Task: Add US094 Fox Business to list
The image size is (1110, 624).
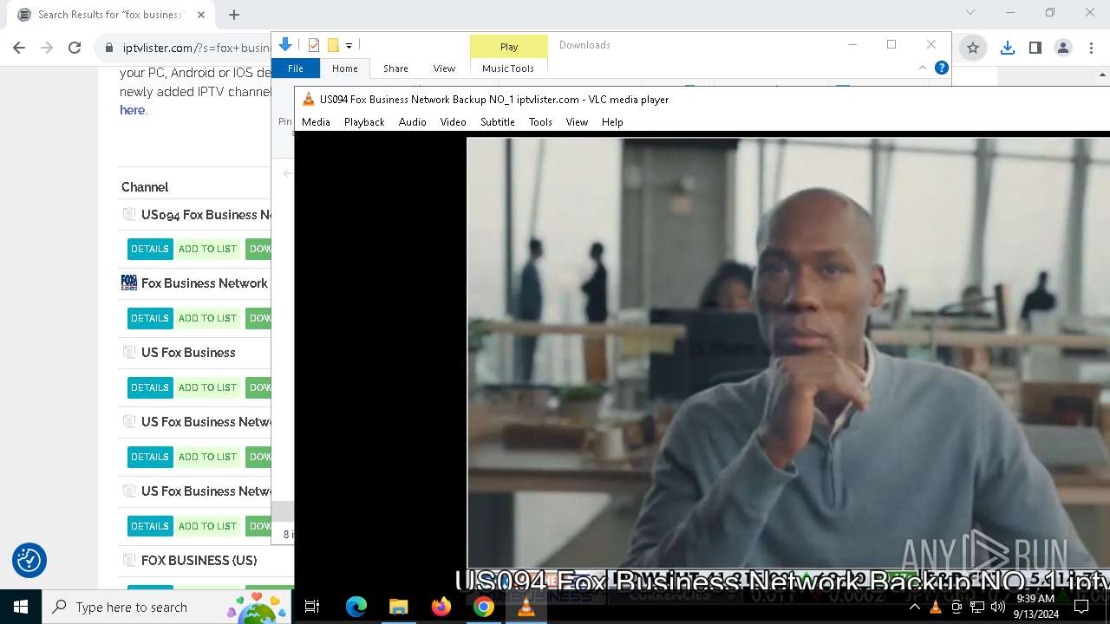Action: coord(207,249)
